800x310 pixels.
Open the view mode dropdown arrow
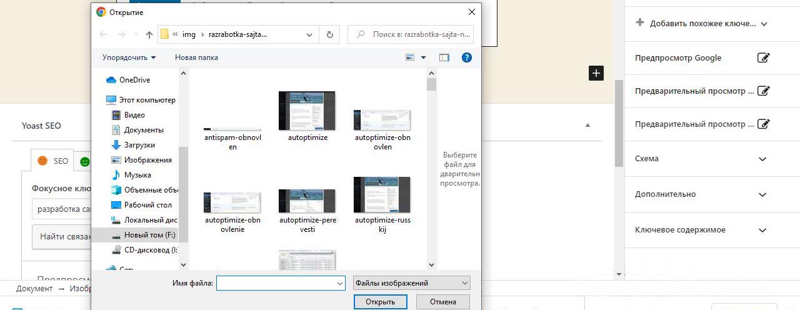point(423,57)
